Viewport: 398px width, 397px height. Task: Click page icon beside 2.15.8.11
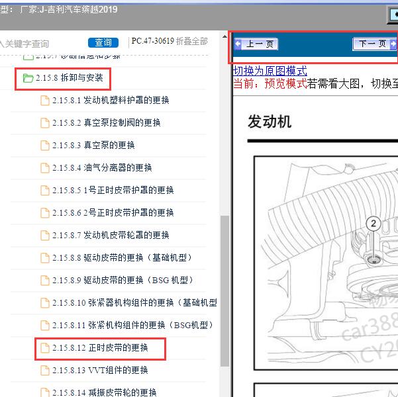tap(45, 326)
